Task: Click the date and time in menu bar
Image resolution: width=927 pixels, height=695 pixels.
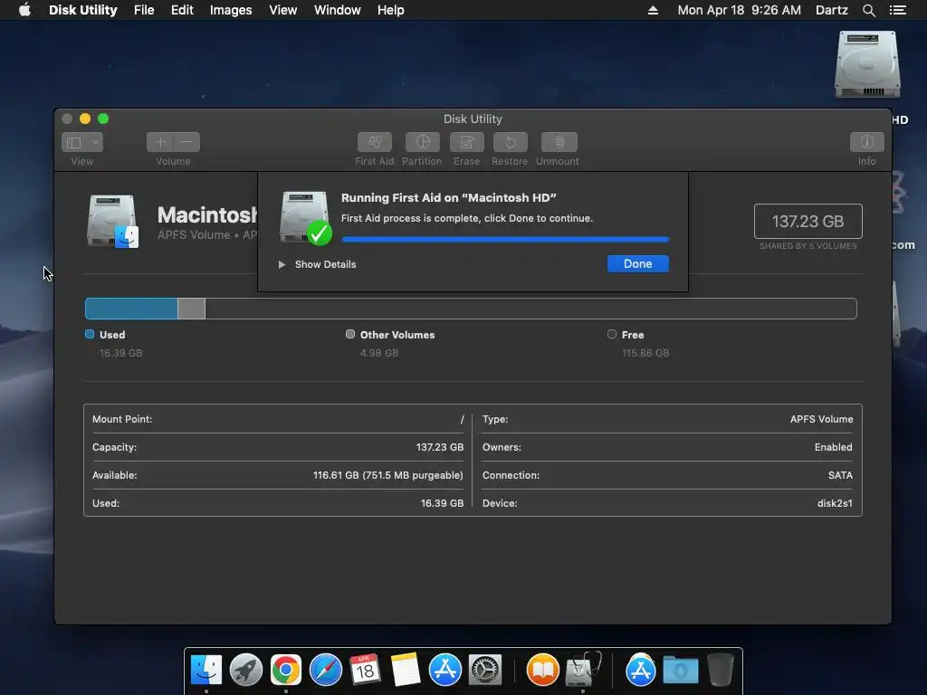Action: pyautogui.click(x=739, y=10)
